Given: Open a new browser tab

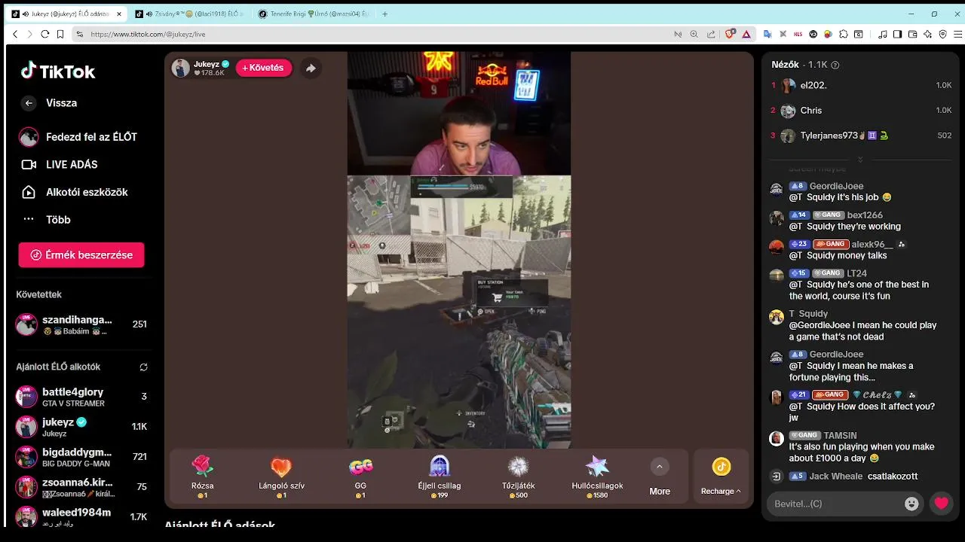Looking at the screenshot, I should (385, 14).
